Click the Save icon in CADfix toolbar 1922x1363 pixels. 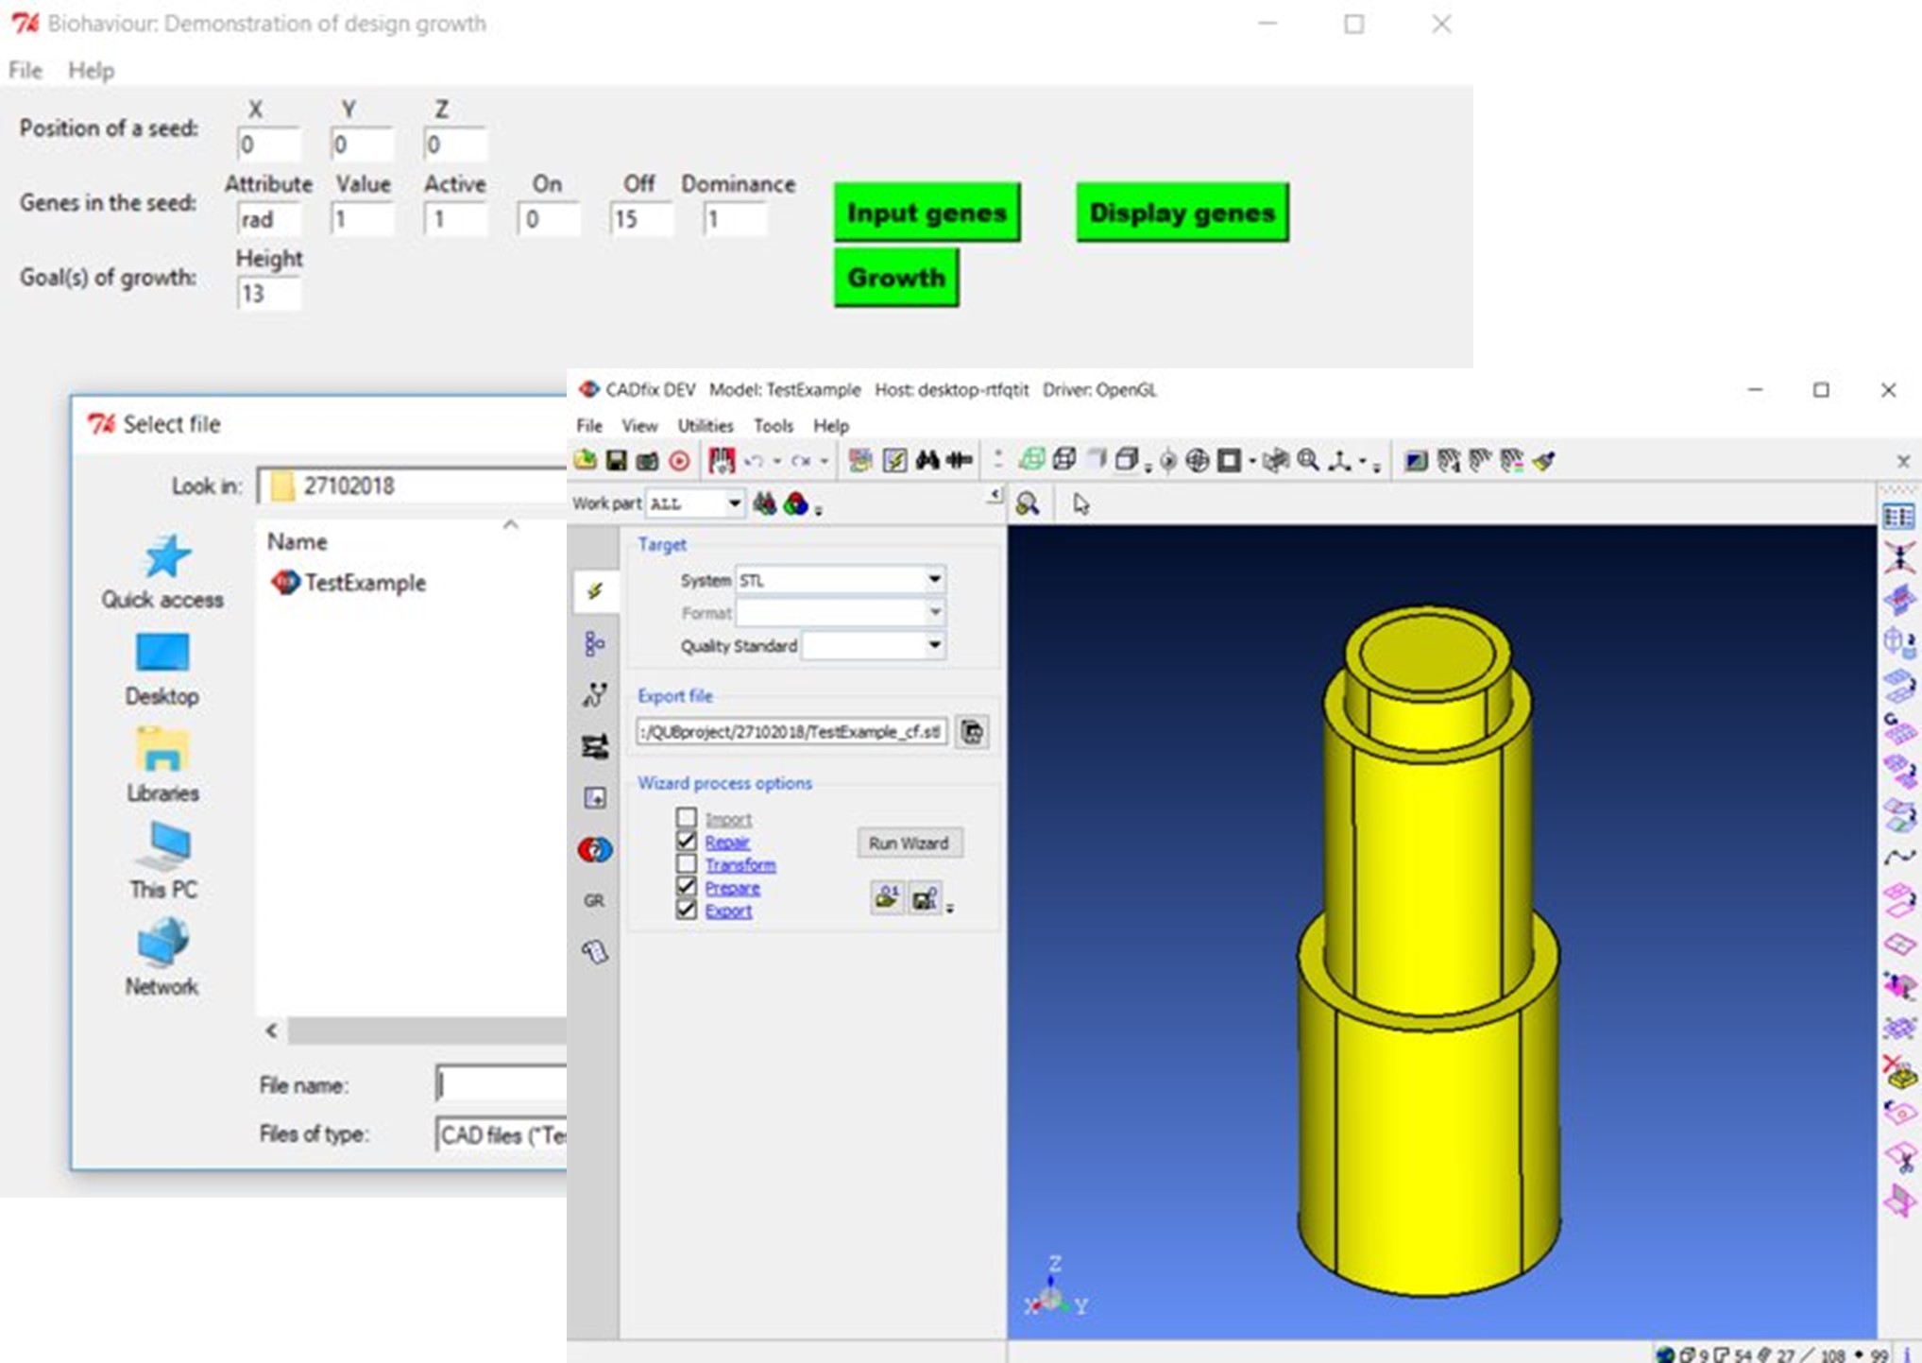pyautogui.click(x=616, y=460)
